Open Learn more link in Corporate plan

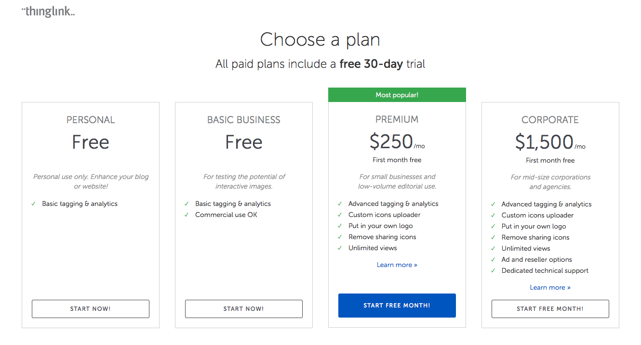550,287
